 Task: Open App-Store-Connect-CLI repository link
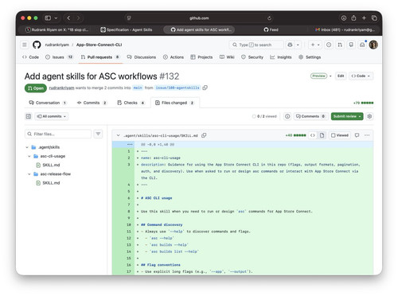[99, 45]
